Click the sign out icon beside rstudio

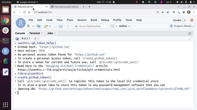pos(184,20)
